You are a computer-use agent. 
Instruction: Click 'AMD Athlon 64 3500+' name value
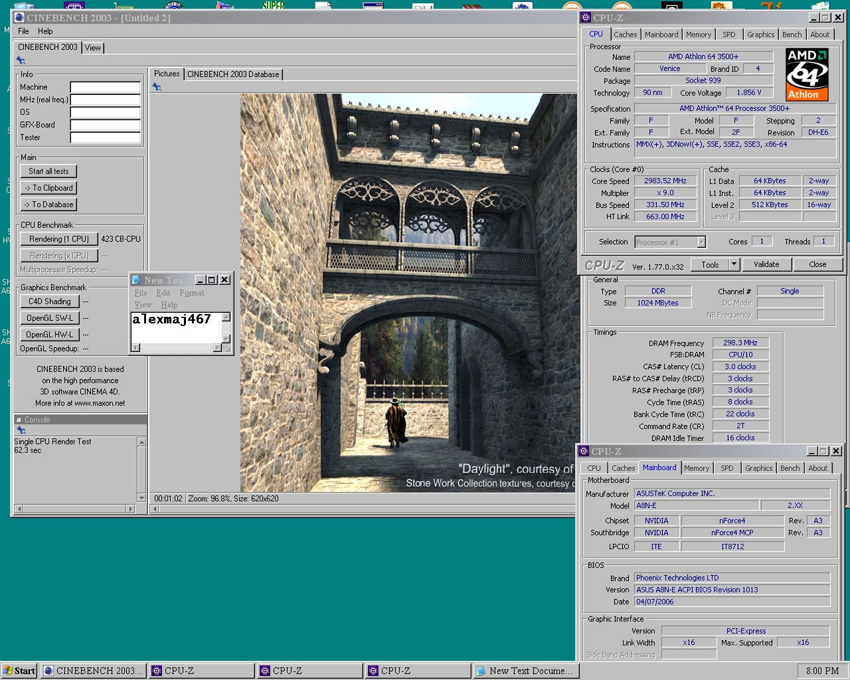click(703, 56)
